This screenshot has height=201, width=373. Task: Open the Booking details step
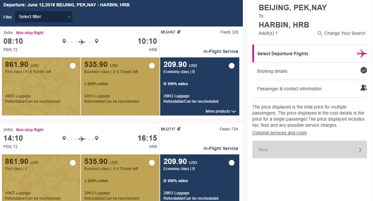[272, 71]
